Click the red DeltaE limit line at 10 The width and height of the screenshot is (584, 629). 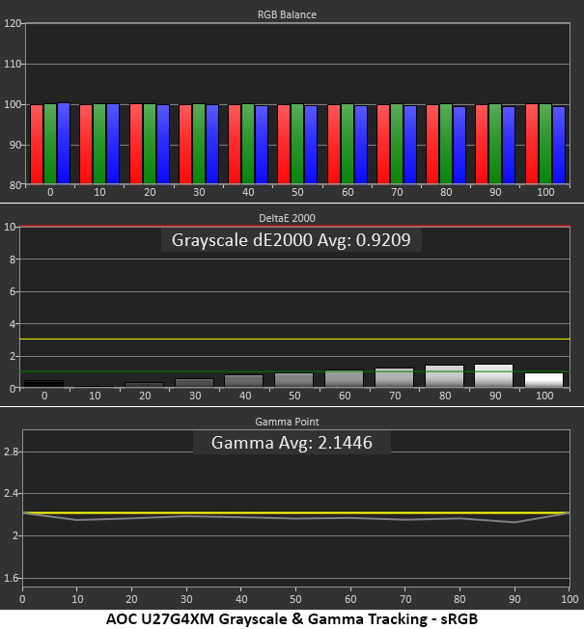point(295,227)
